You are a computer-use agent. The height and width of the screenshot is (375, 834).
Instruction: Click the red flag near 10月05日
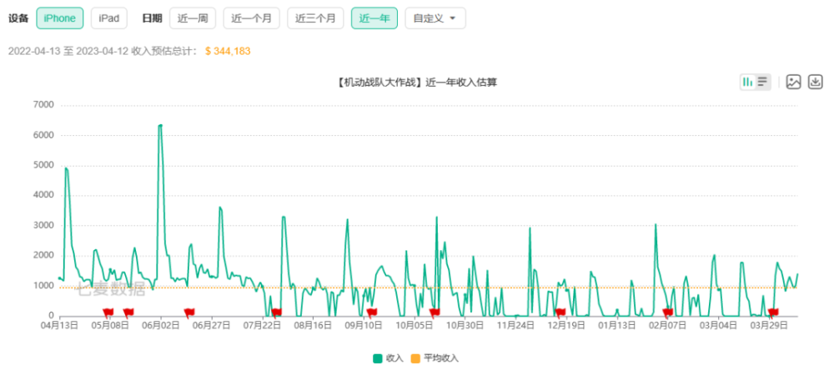[435, 312]
